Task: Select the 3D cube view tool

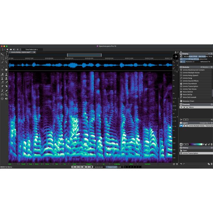Action: pos(2,99)
